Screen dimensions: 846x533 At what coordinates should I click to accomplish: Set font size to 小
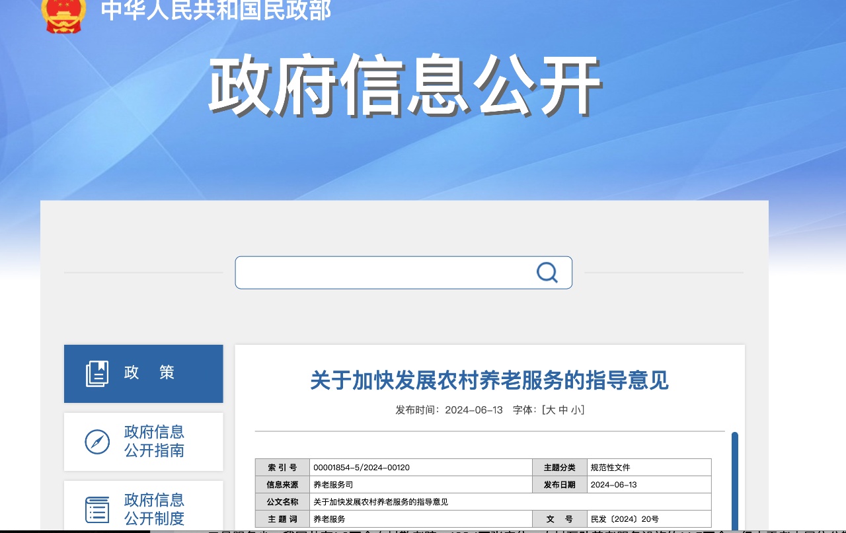[576, 410]
